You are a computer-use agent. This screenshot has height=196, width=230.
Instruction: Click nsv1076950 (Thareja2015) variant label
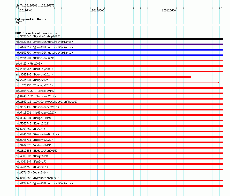[x=34, y=85]
